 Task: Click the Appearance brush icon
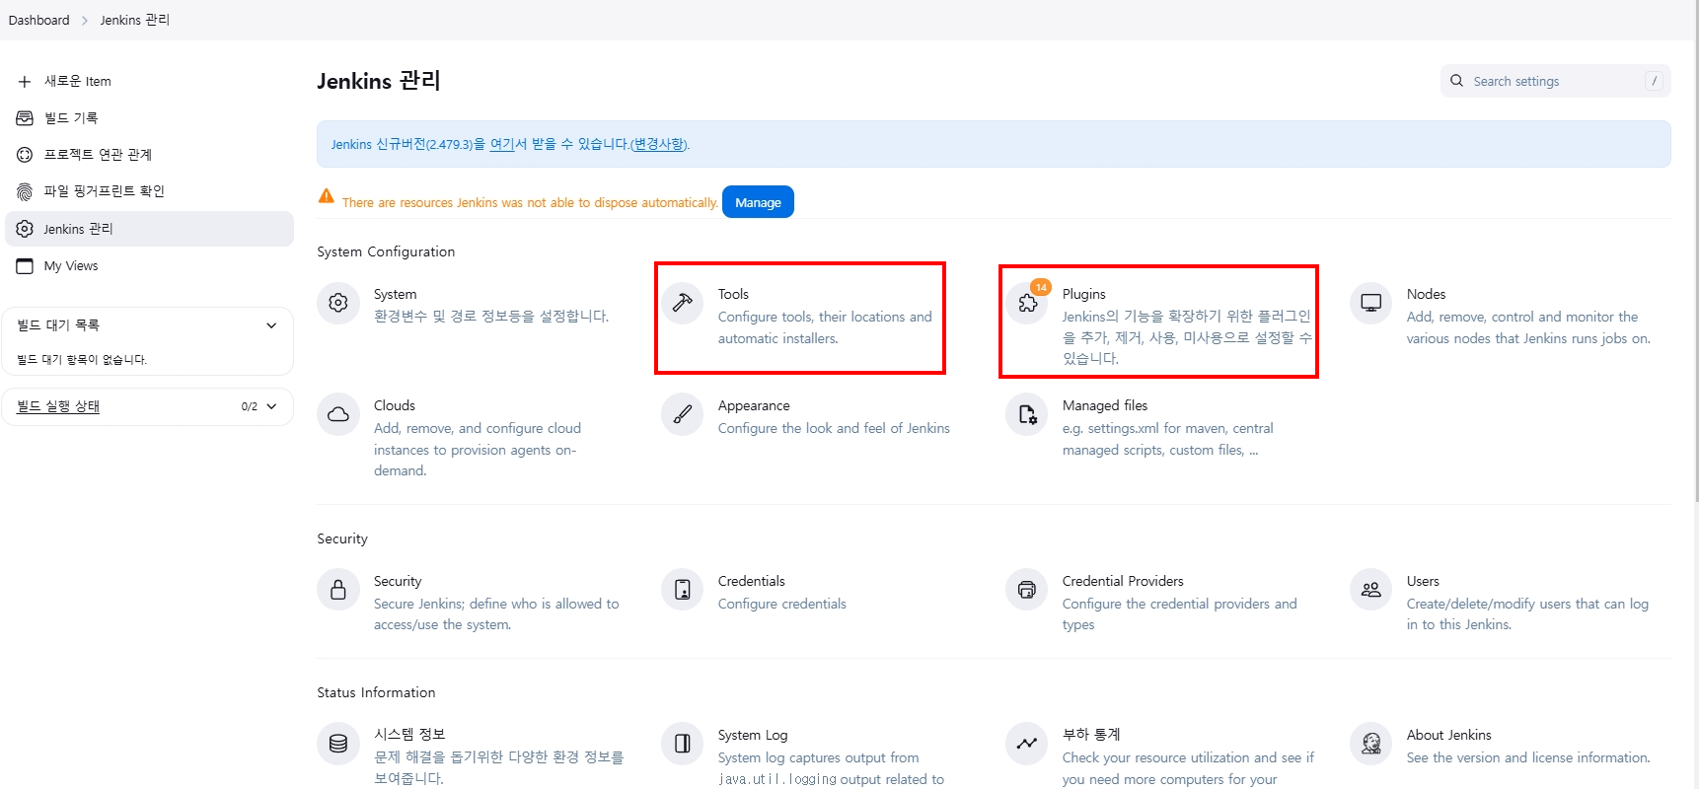(x=683, y=414)
